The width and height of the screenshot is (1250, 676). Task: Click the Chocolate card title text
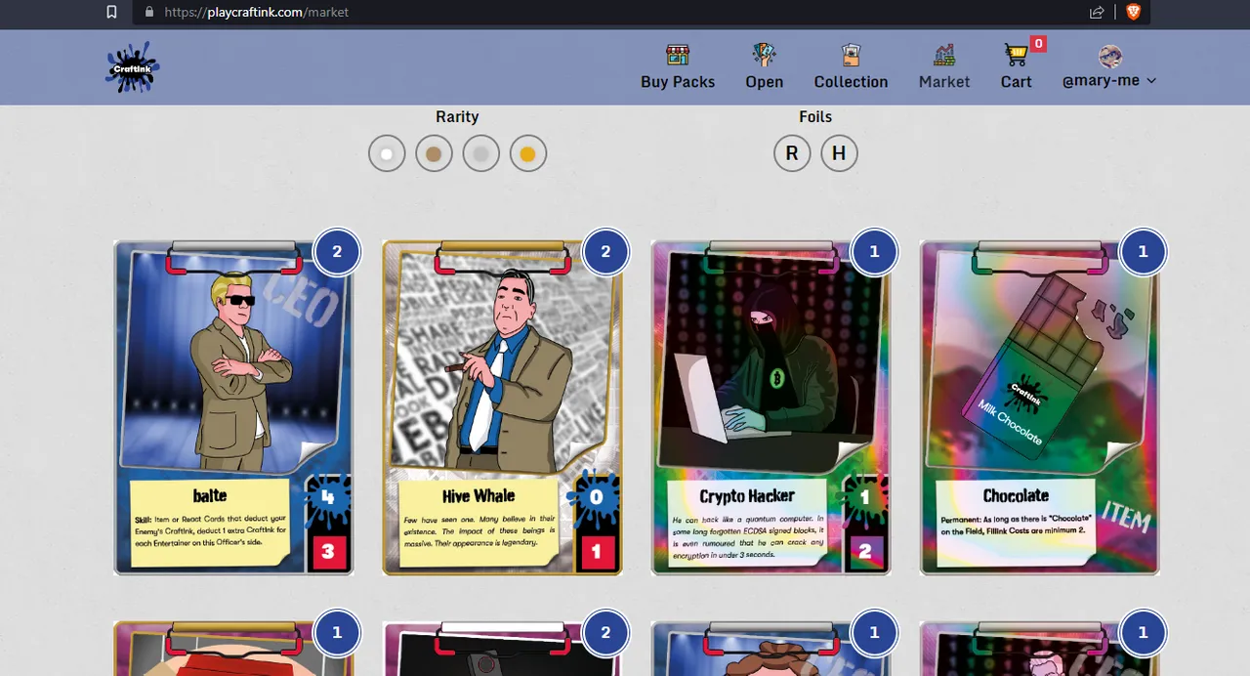click(1016, 495)
